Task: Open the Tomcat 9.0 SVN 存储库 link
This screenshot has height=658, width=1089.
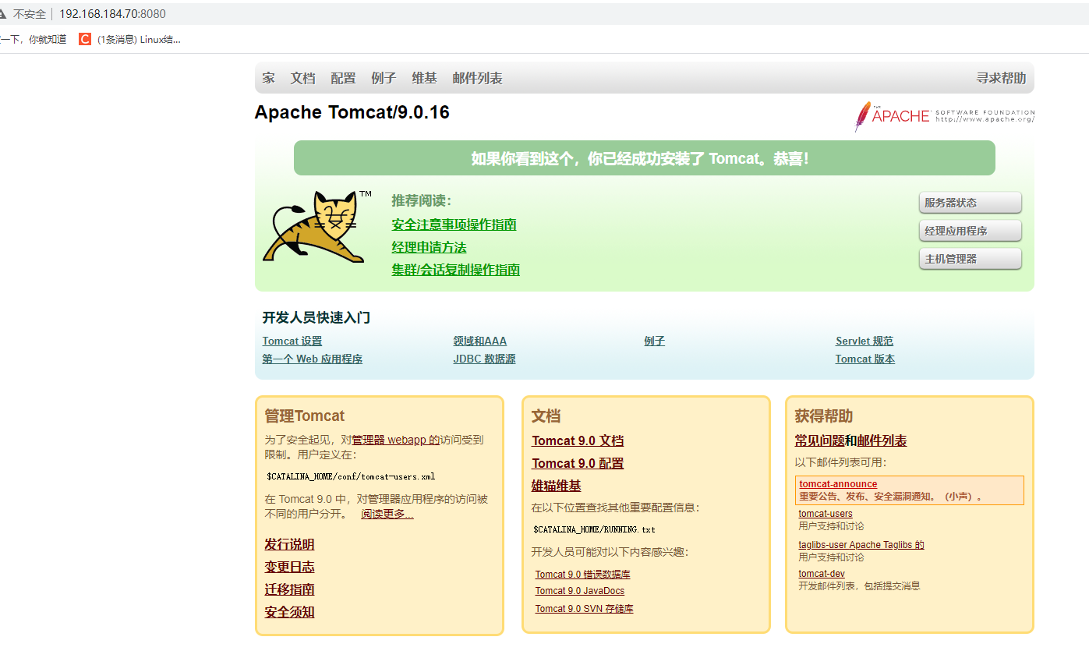Action: pos(584,608)
